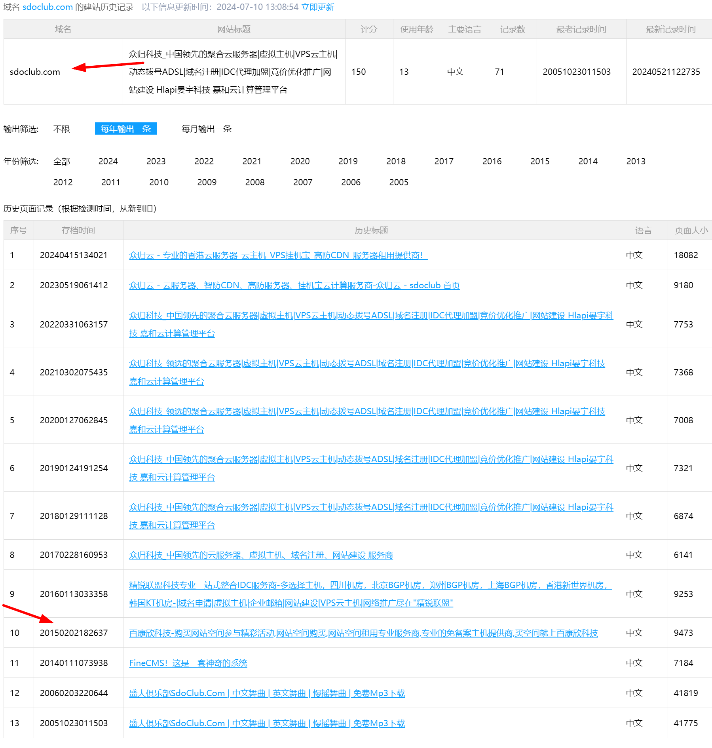Open the 百康欣科技 history title link

coord(363,633)
